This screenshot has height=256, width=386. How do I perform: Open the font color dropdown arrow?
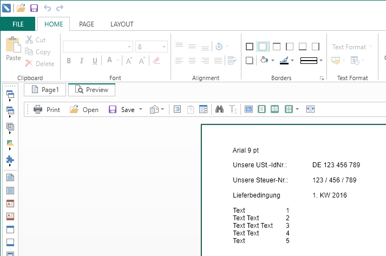(117, 60)
